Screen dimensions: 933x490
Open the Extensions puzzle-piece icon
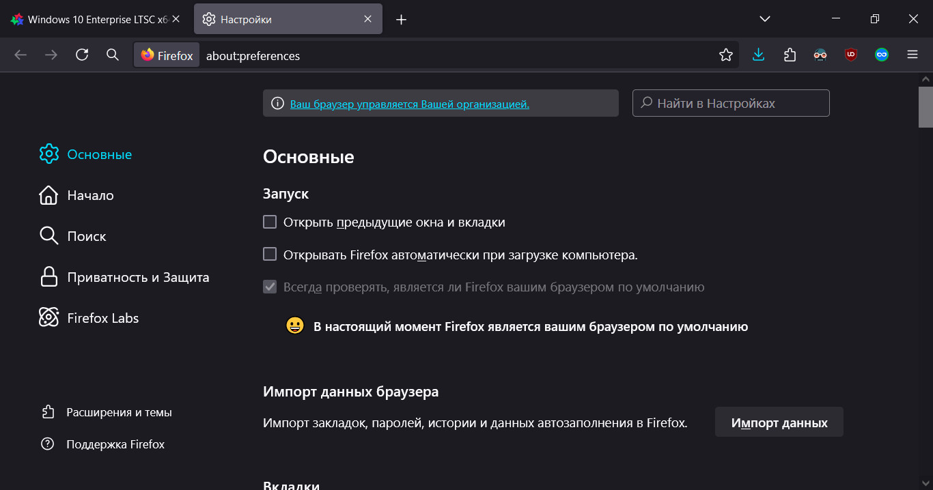(790, 55)
